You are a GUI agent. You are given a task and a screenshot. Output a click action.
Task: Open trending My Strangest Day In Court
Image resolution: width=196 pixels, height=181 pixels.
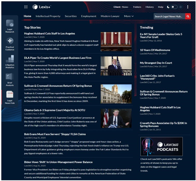156,63
